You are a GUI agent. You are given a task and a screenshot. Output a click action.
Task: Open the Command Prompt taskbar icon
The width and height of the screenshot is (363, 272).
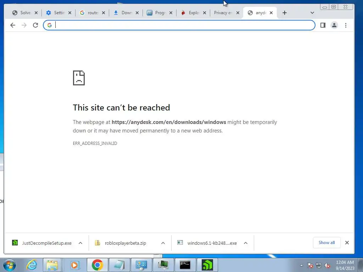point(185,265)
